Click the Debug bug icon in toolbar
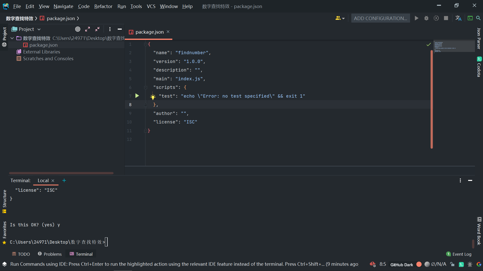 426,18
